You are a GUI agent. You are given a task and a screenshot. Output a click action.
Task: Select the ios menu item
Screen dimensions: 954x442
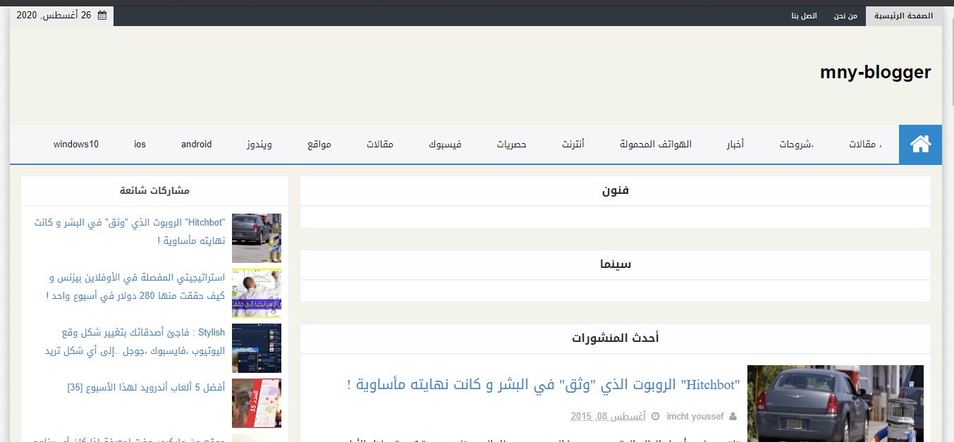[x=140, y=145]
